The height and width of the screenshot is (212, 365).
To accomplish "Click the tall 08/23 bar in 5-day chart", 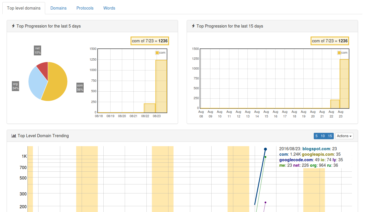I will tap(161, 87).
